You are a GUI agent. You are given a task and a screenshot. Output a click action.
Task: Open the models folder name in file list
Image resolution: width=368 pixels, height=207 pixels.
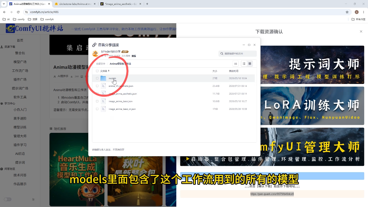point(112,78)
